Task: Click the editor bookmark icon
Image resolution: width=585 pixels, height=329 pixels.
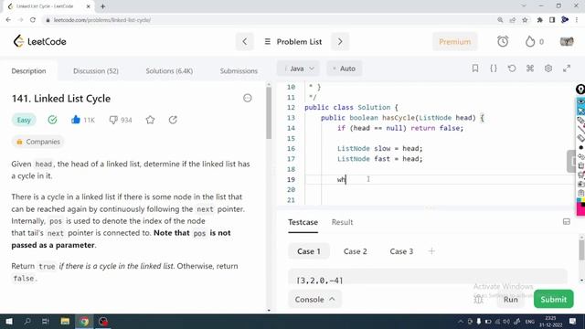Action: tap(475, 69)
